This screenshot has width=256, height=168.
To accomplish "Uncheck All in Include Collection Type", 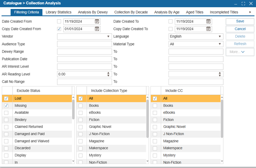I will point(81,98).
